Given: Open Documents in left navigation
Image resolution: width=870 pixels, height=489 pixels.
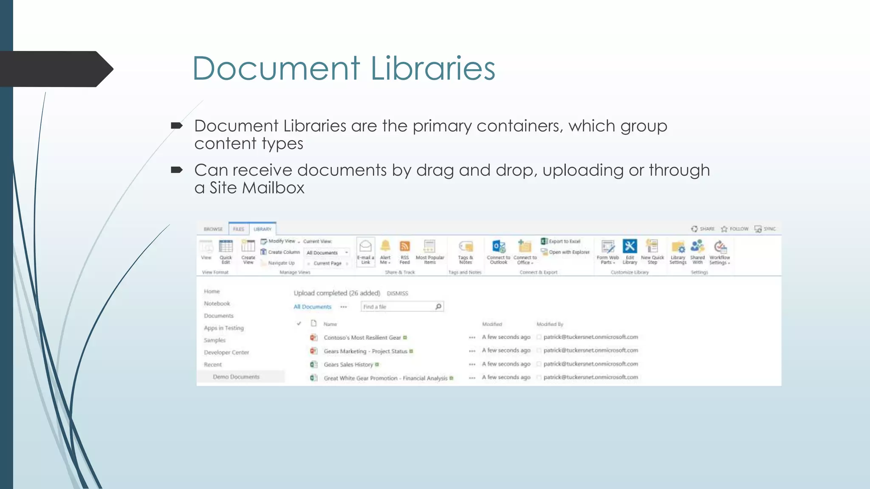Looking at the screenshot, I should tap(218, 316).
